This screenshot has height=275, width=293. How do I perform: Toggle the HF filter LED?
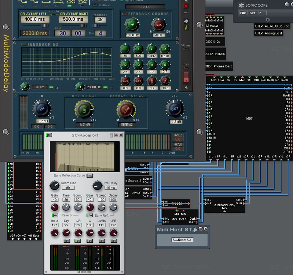click(x=105, y=87)
